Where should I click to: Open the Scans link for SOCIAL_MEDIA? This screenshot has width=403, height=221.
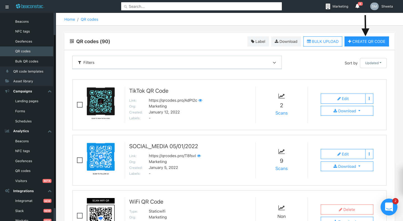(x=281, y=168)
